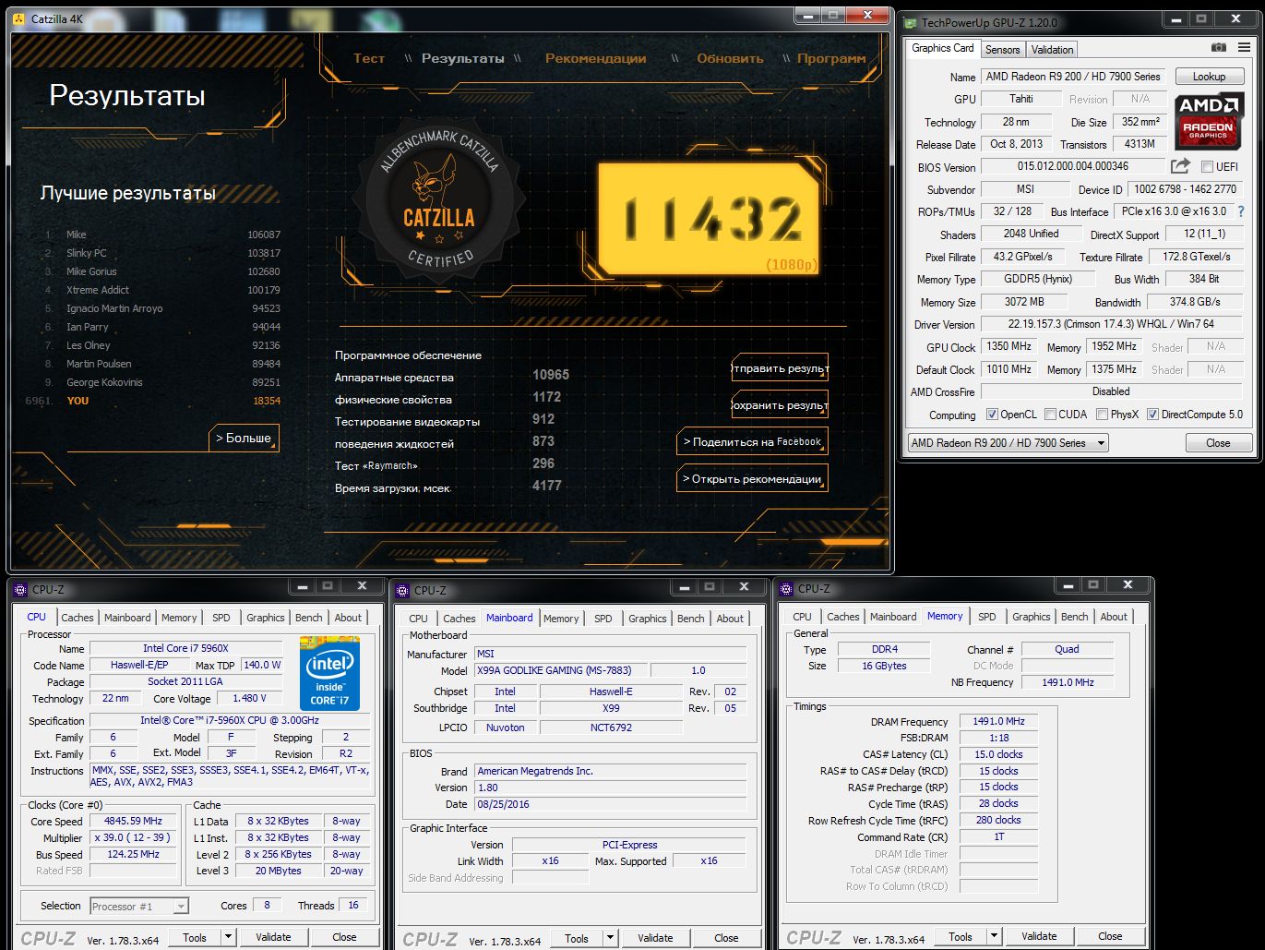1265x950 pixels.
Task: Open the GPU selection dropdown in GPU-Z
Action: point(1008,443)
